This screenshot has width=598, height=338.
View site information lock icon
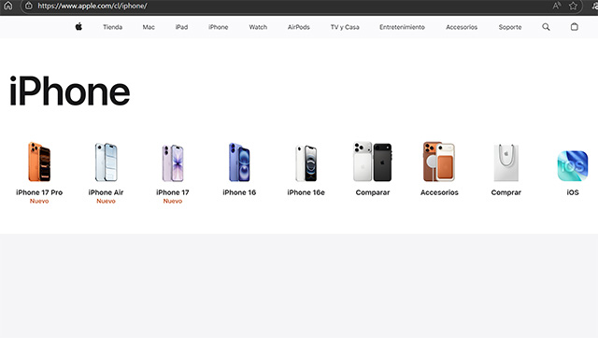(x=29, y=6)
